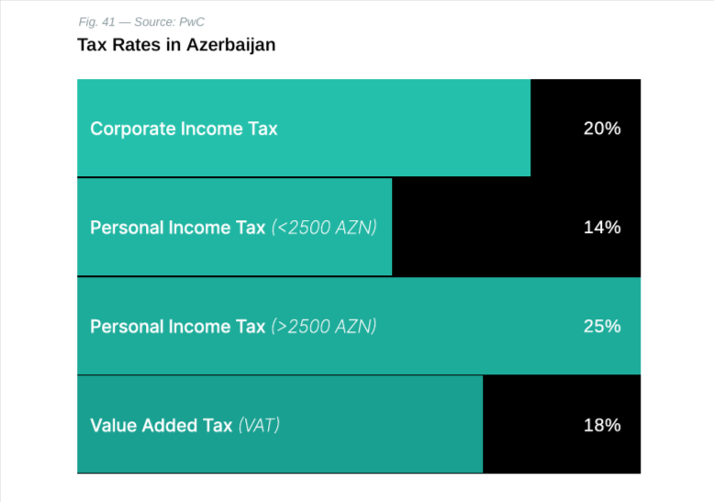Screen dimensions: 714x502
Task: Click the empty teal area left of 25%
Action: coord(477,327)
